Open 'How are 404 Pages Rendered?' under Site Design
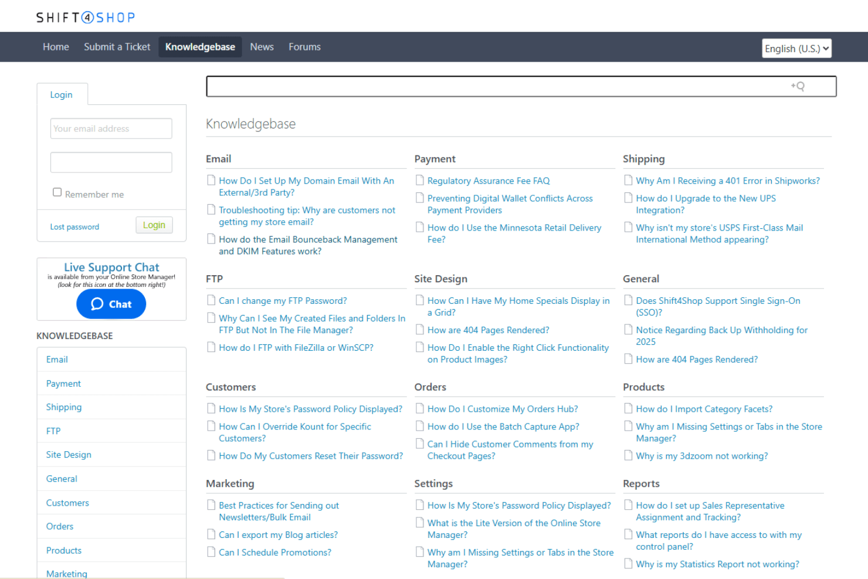Viewport: 868px width, 579px height. click(488, 330)
